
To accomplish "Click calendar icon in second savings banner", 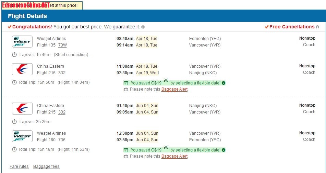I will pyautogui.click(x=126, y=150).
